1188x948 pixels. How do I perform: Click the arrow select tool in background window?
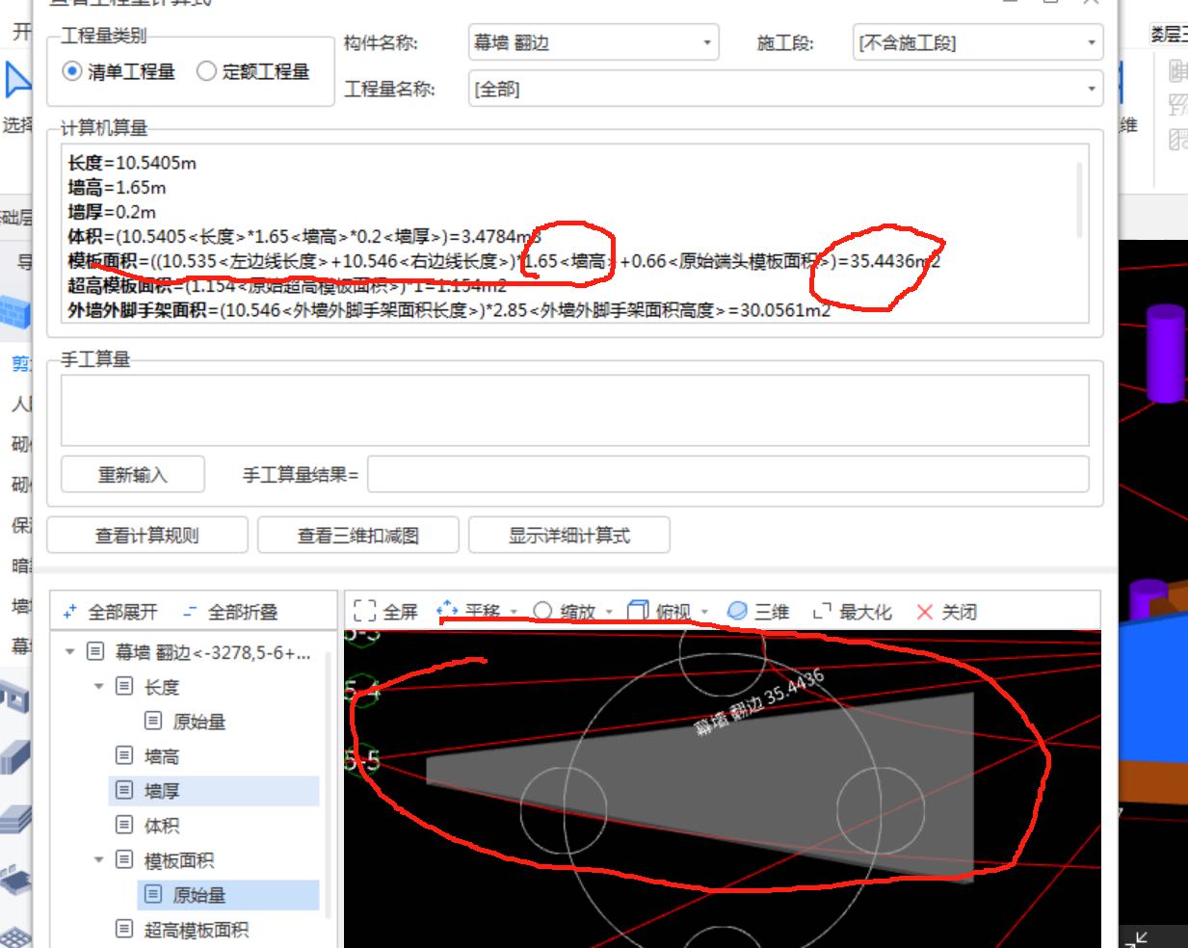tap(17, 80)
